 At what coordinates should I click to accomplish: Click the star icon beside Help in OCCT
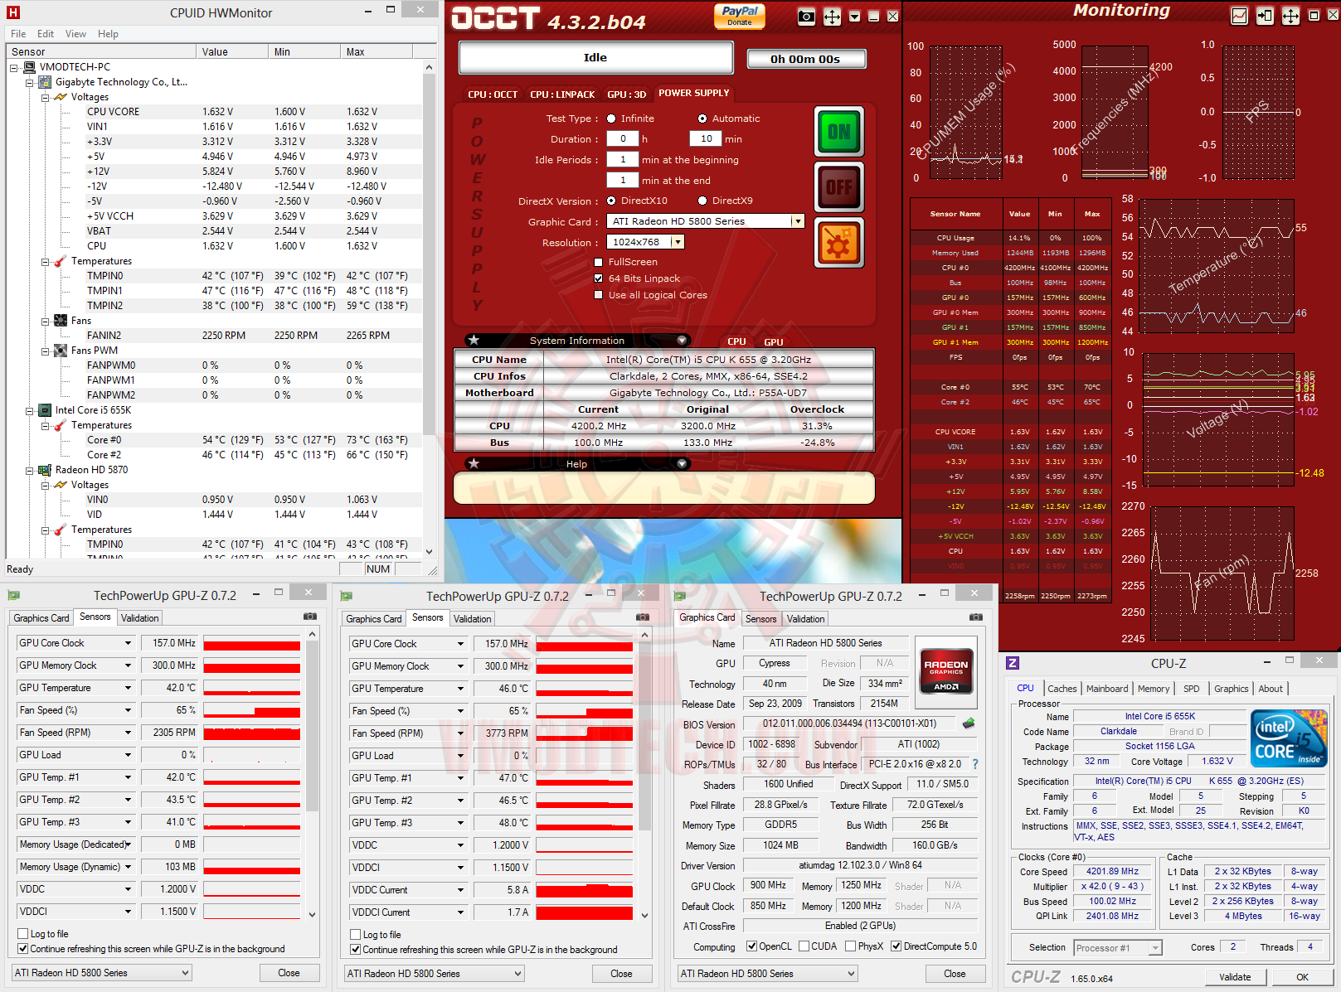tap(474, 463)
